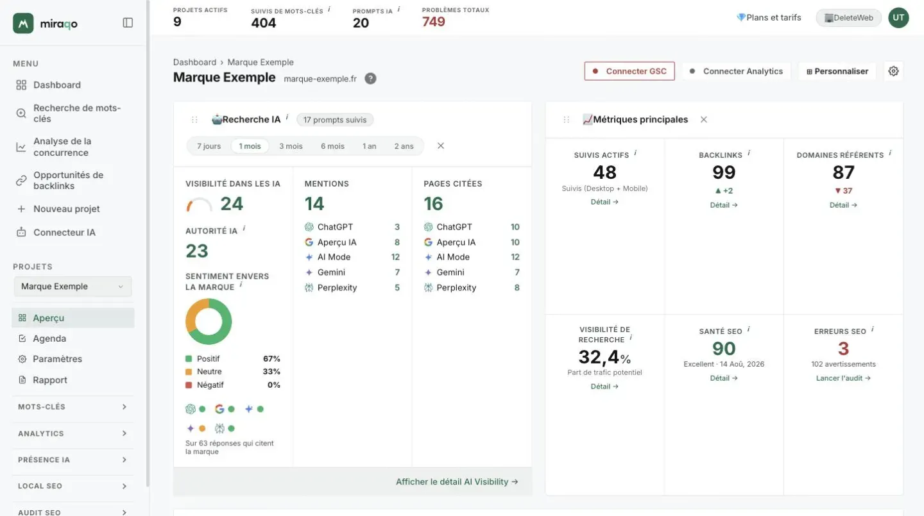Screen dimensions: 924x516
Task: Close the Métriques principales widget
Action: (704, 119)
